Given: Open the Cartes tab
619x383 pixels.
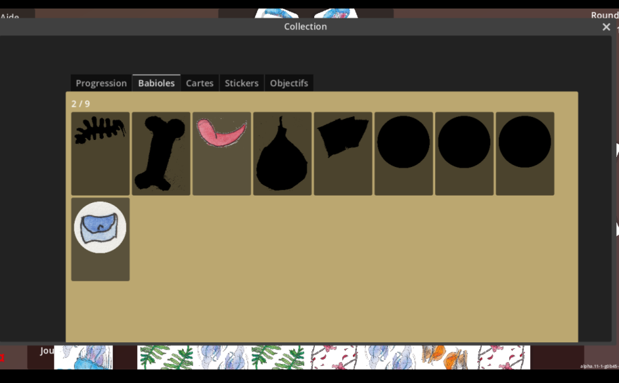Looking at the screenshot, I should pos(200,83).
